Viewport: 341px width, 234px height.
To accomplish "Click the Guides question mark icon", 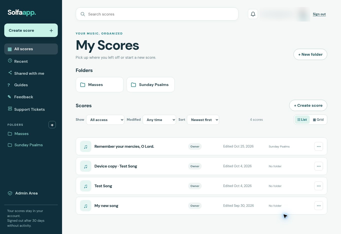I will click(x=9, y=85).
